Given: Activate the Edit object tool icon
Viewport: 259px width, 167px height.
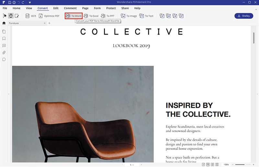Looking at the screenshot, I should coord(17,16).
